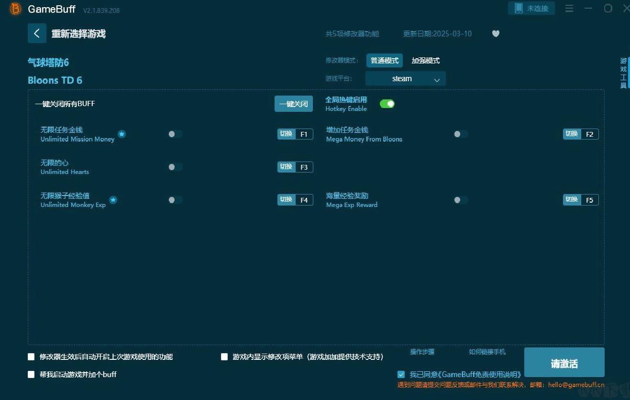630x400 pixels.
Task: Toggle Mega Exp Reward switch
Action: (x=461, y=200)
